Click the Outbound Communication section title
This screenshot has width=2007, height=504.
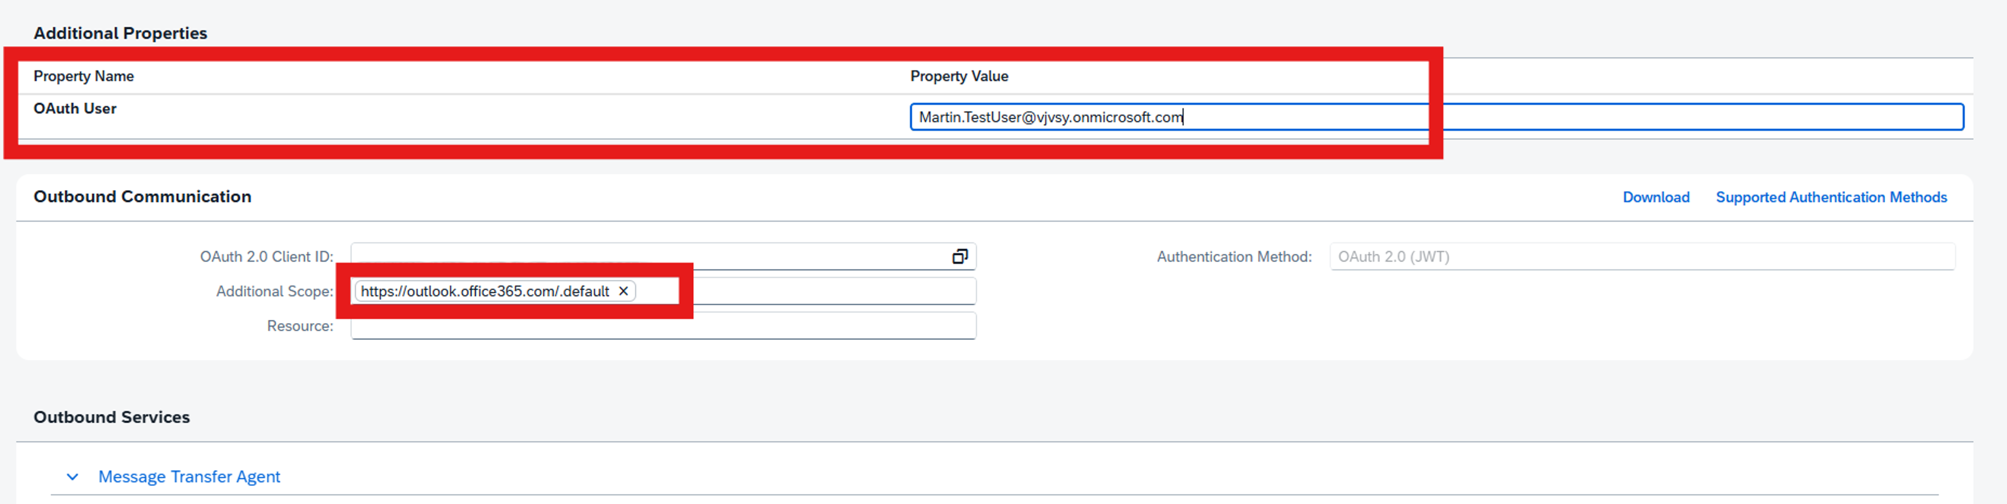point(143,196)
